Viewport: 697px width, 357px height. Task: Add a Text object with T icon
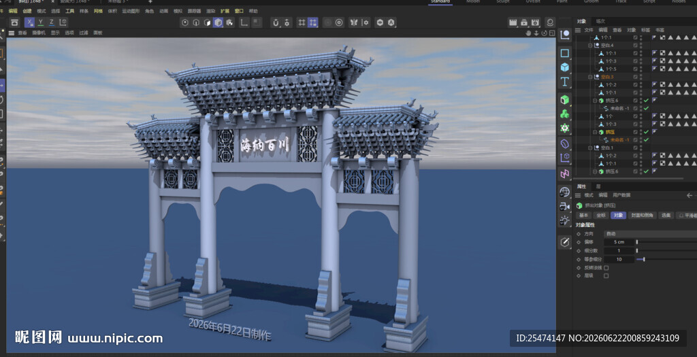[565, 81]
